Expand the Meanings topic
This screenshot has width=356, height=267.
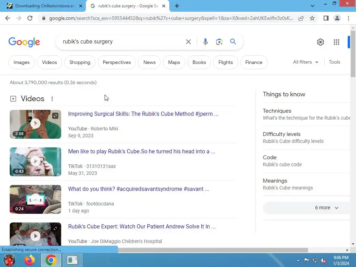(306, 184)
